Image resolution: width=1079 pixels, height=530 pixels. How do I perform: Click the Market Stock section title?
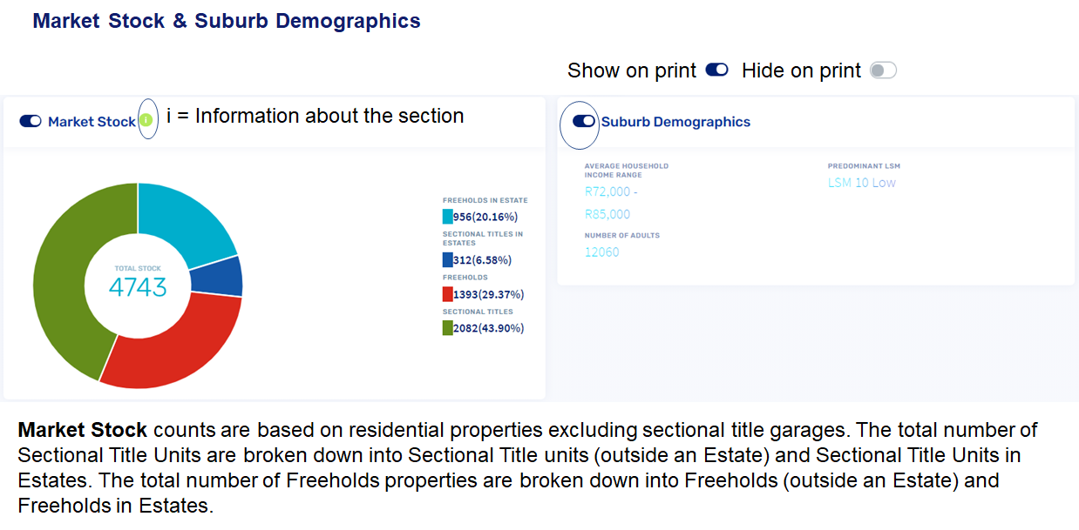pos(92,122)
